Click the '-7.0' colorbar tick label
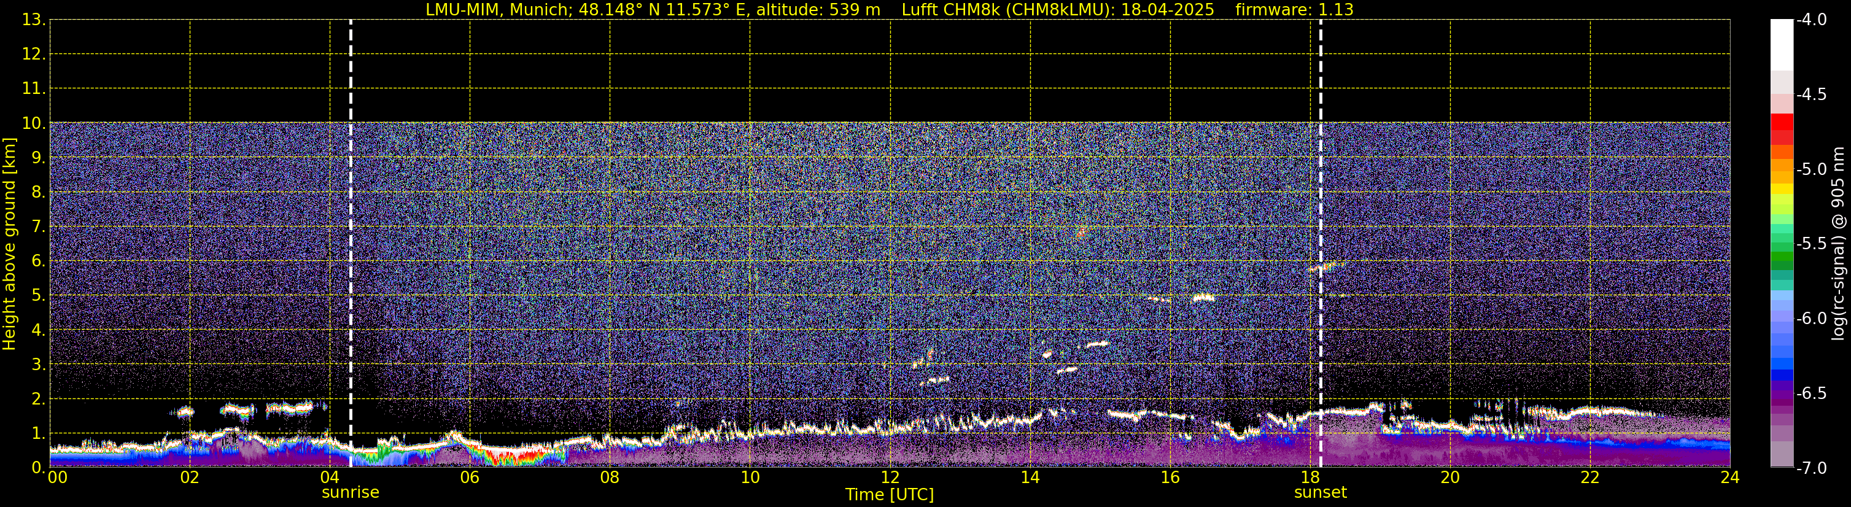The height and width of the screenshot is (507, 1851). pyautogui.click(x=1810, y=468)
